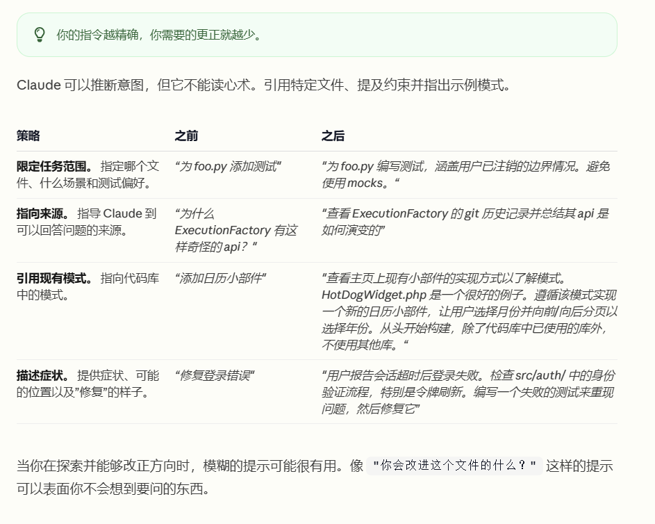The image size is (655, 524).
Task: Click the bold '引用现有模式。' strategy title
Action: coord(55,279)
